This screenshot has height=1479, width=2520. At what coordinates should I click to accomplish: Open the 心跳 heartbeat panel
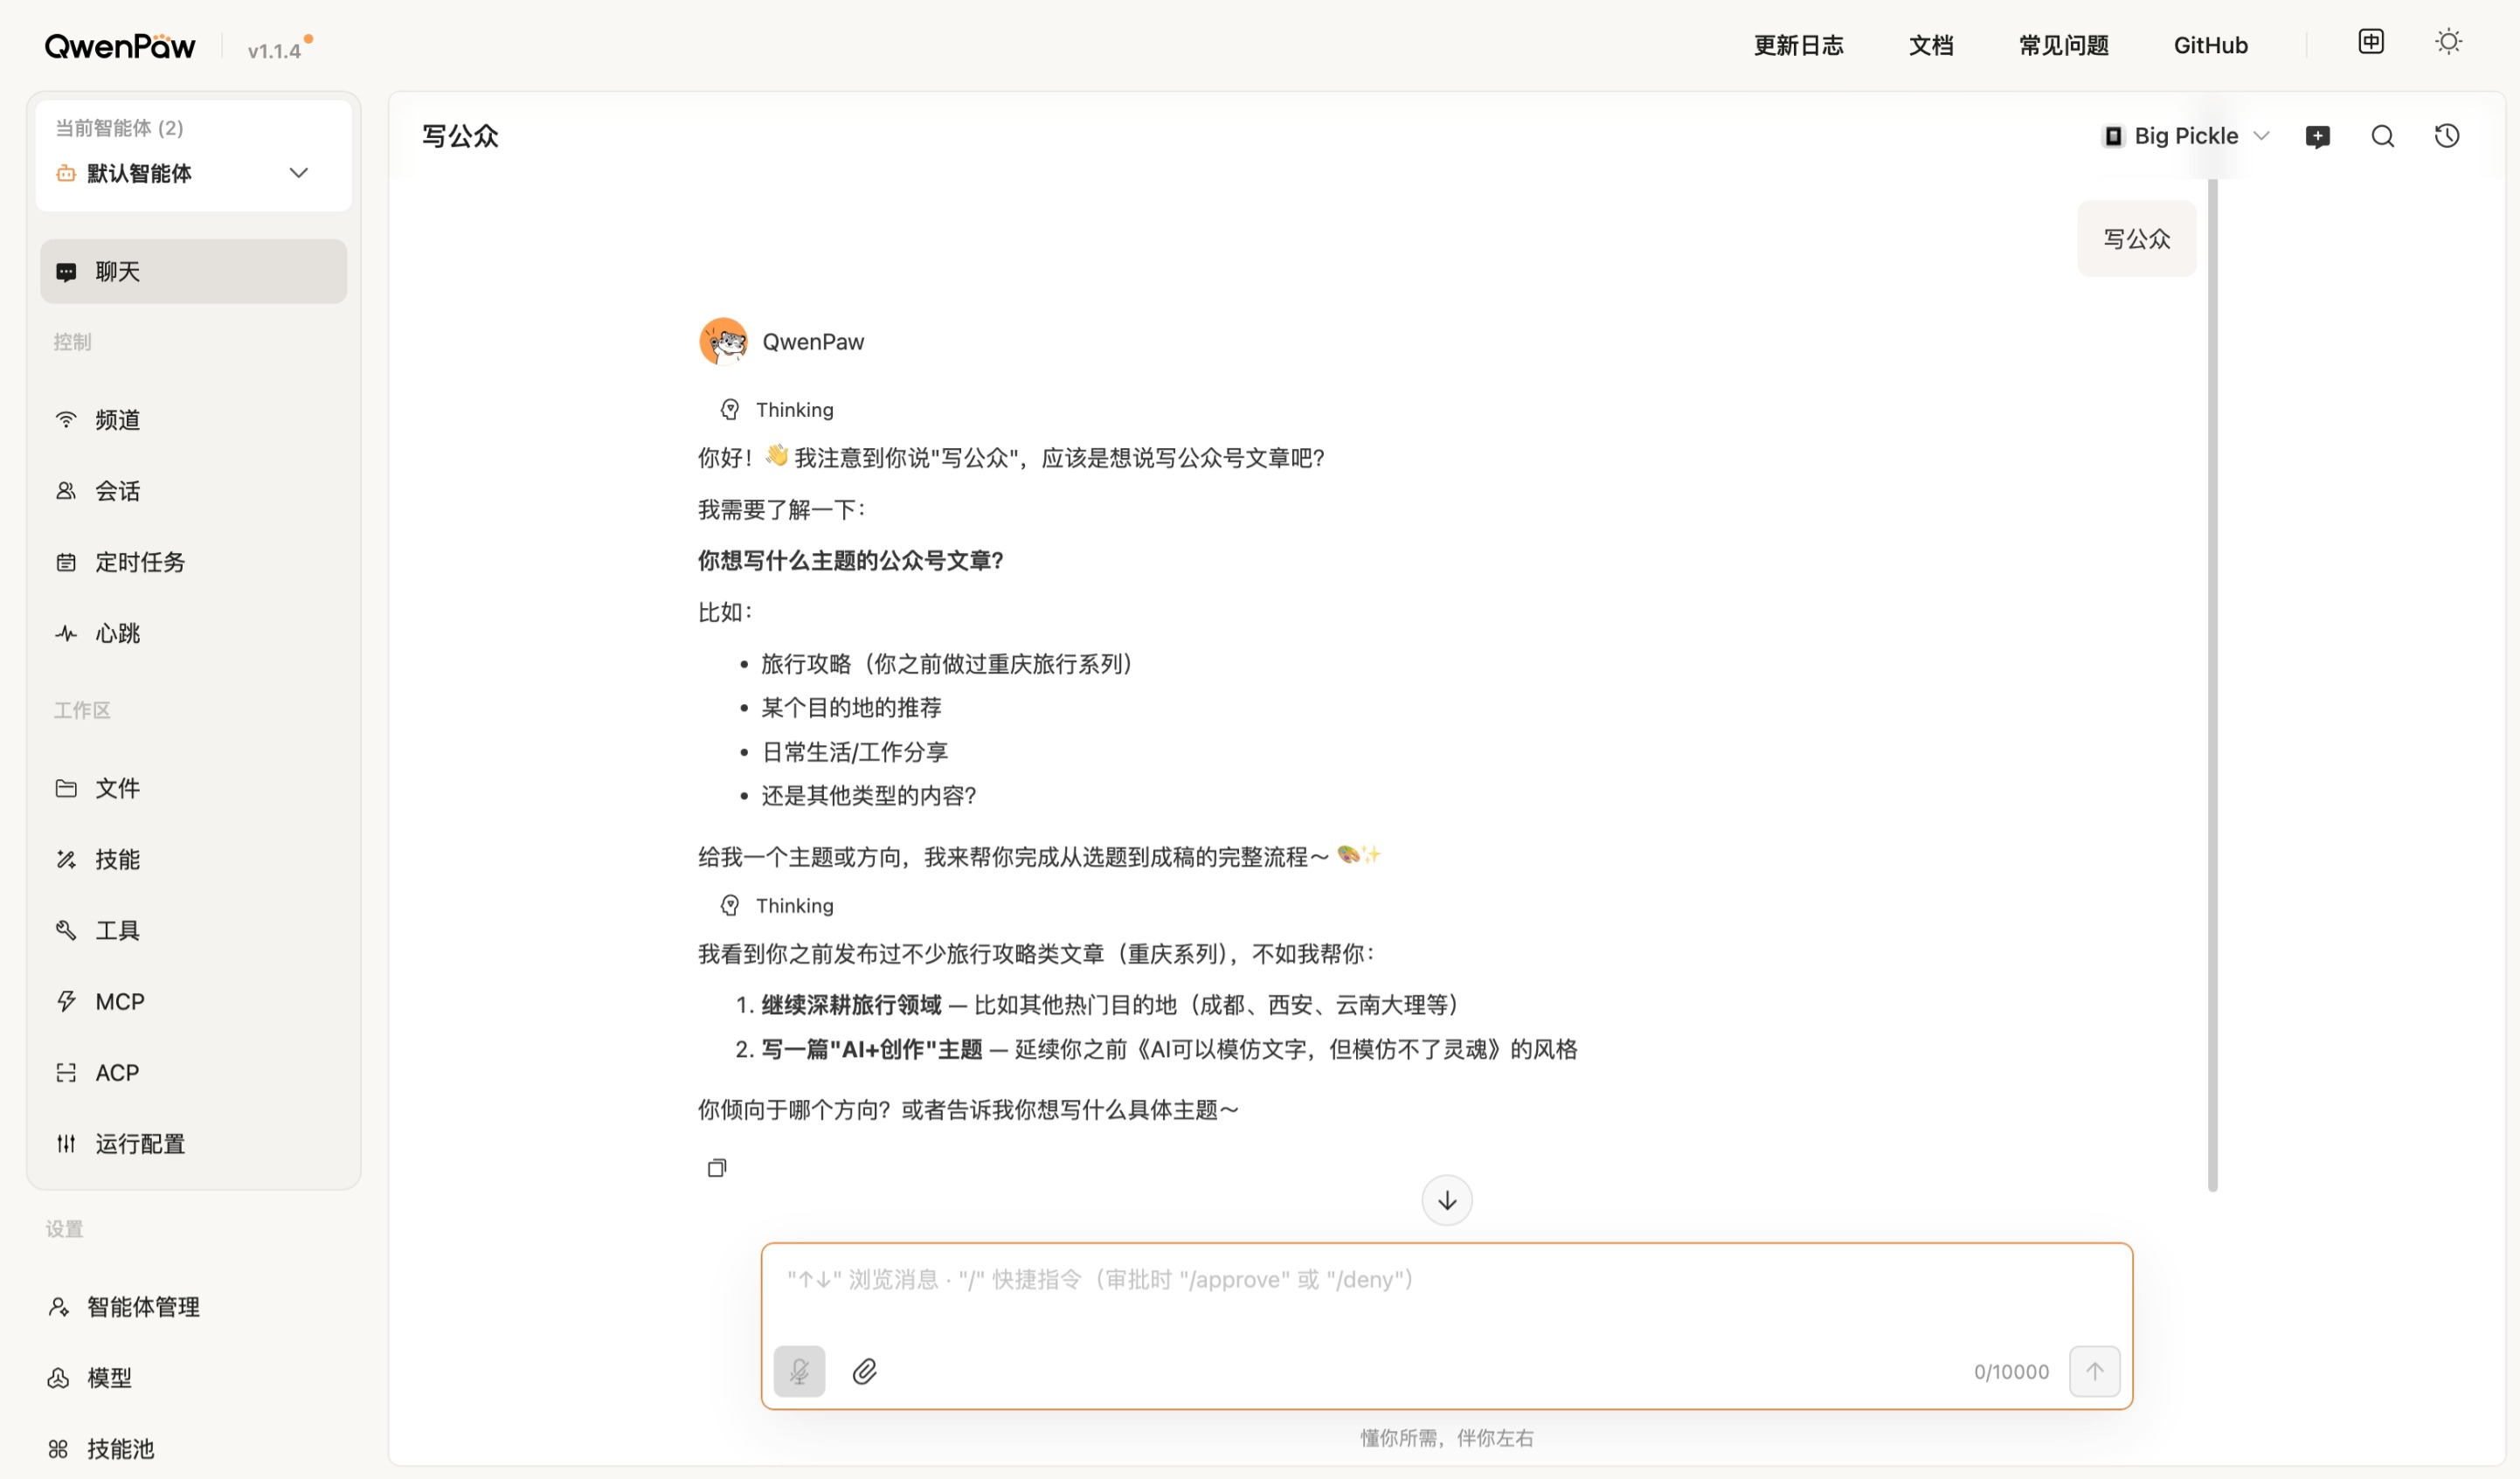point(117,633)
